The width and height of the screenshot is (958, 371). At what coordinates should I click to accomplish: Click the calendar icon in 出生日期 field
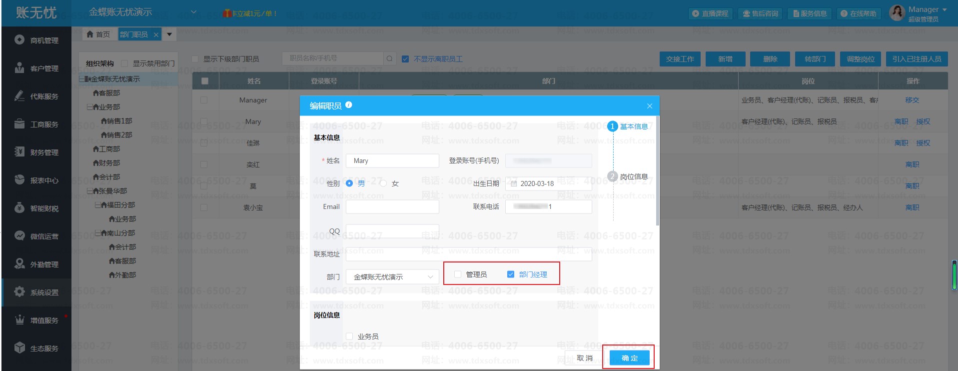[x=514, y=183]
